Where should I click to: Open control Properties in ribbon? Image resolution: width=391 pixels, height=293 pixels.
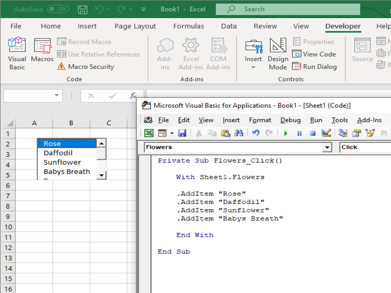pos(314,42)
